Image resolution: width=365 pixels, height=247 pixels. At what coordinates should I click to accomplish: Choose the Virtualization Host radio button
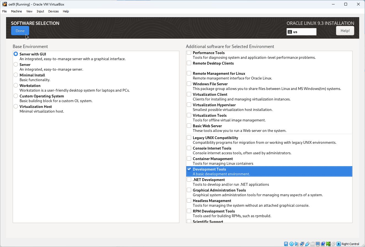tap(16, 107)
